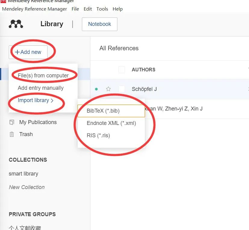Image resolution: width=249 pixels, height=230 pixels.
Task: Sort by the AUTHORS column header
Action: tap(144, 70)
